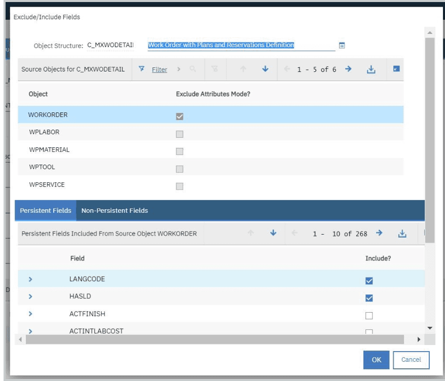445x381 pixels.
Task: Click the vertical scrollbar down arrow
Action: [430, 328]
